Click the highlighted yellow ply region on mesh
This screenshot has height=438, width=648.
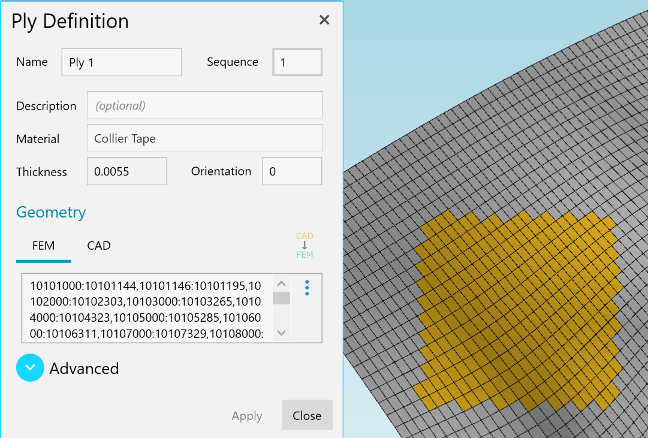point(519,310)
